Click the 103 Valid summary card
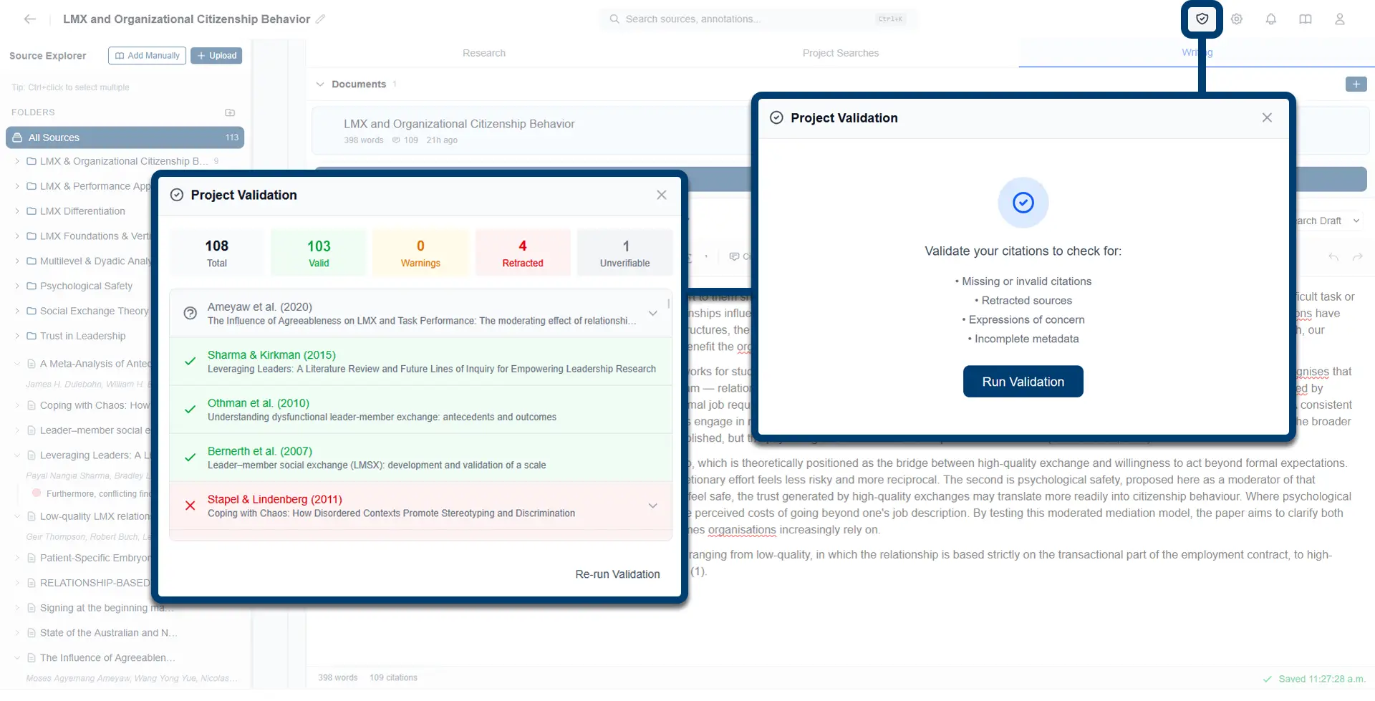This screenshot has width=1375, height=701. coord(319,253)
